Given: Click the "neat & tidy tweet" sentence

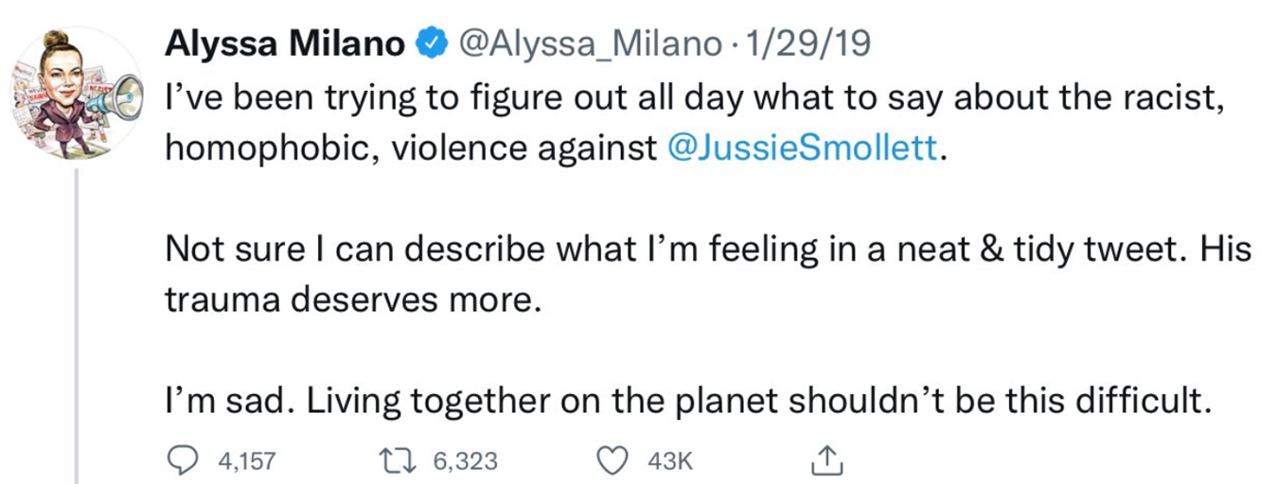Looking at the screenshot, I should [705, 250].
